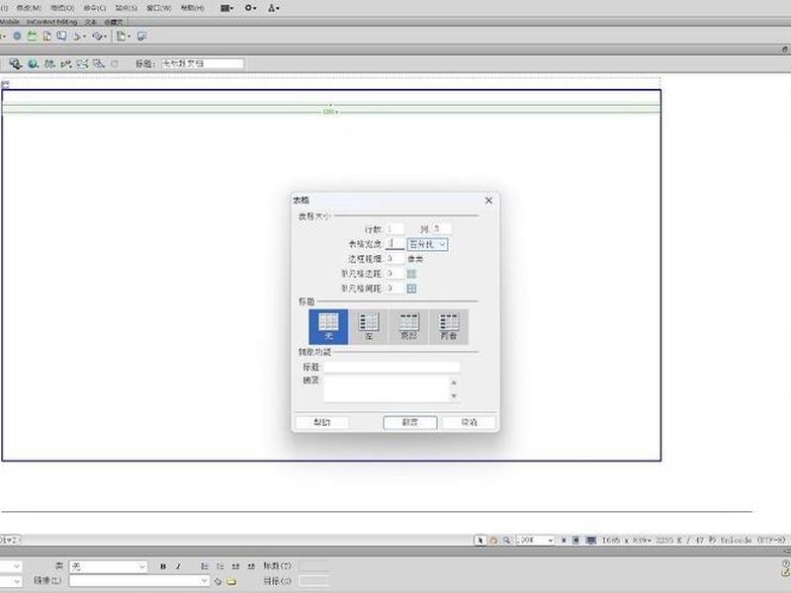Image resolution: width=791 pixels, height=593 pixels.
Task: Open the site management icon menu
Action: click(274, 8)
